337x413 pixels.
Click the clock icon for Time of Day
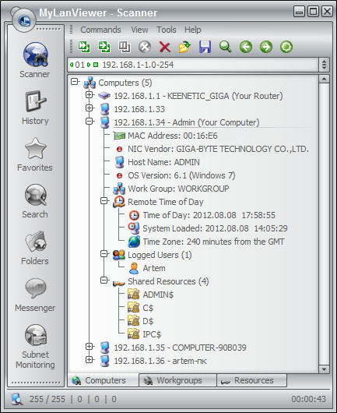point(134,215)
